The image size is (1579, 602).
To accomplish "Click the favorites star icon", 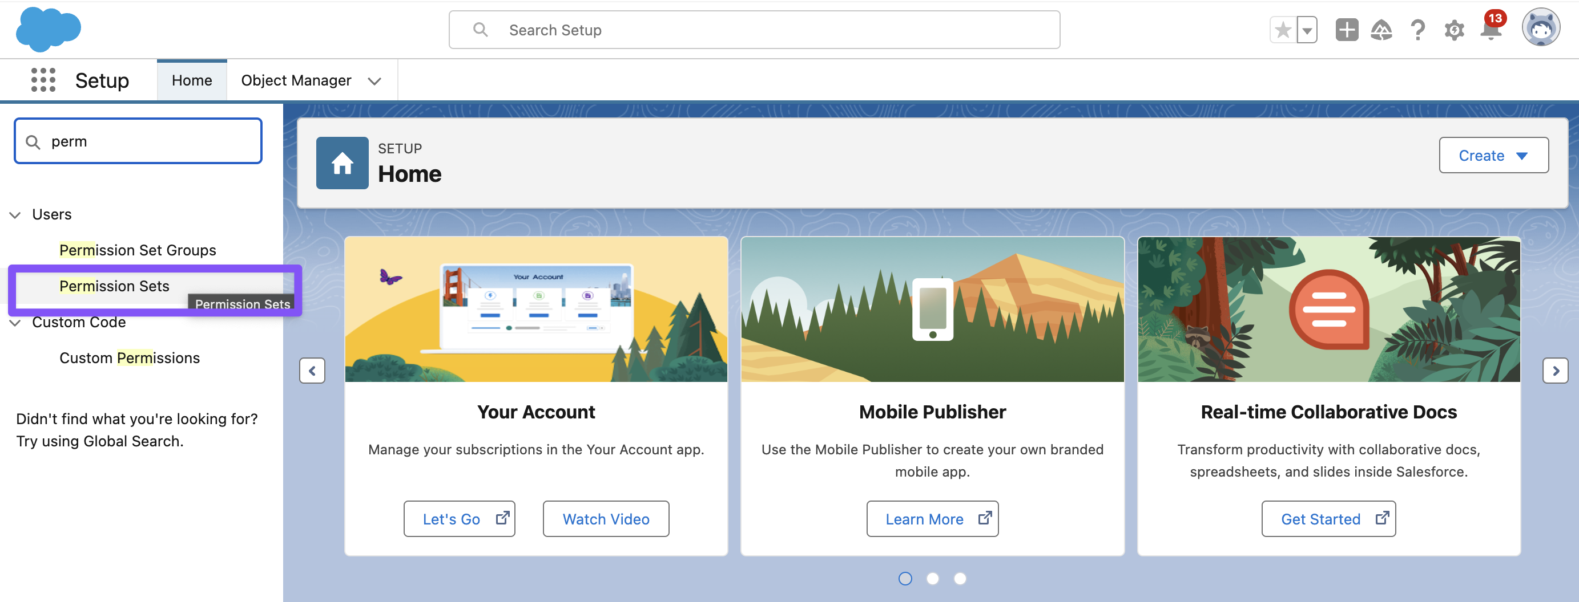I will pos(1283,30).
